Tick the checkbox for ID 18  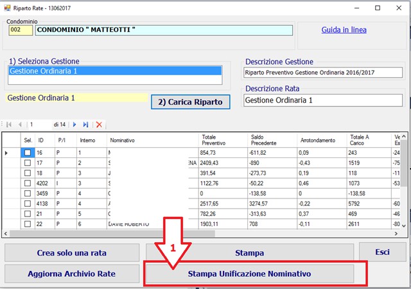click(x=27, y=173)
